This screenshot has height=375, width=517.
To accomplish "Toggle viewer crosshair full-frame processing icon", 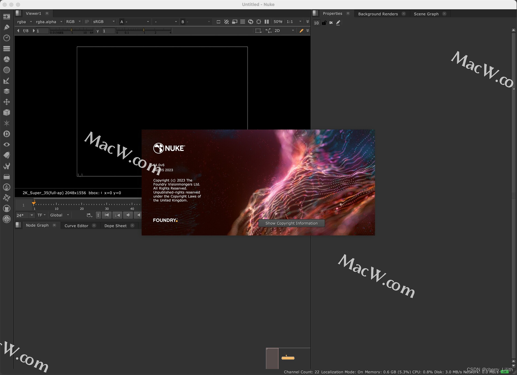I will pos(259,22).
